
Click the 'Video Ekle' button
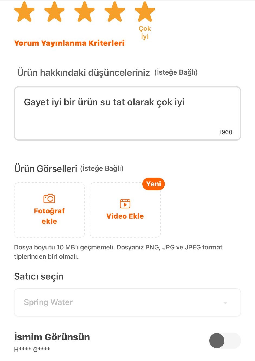point(125,210)
